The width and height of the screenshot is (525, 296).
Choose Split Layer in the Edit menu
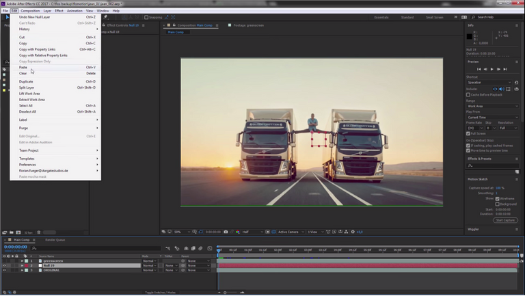(x=55, y=88)
